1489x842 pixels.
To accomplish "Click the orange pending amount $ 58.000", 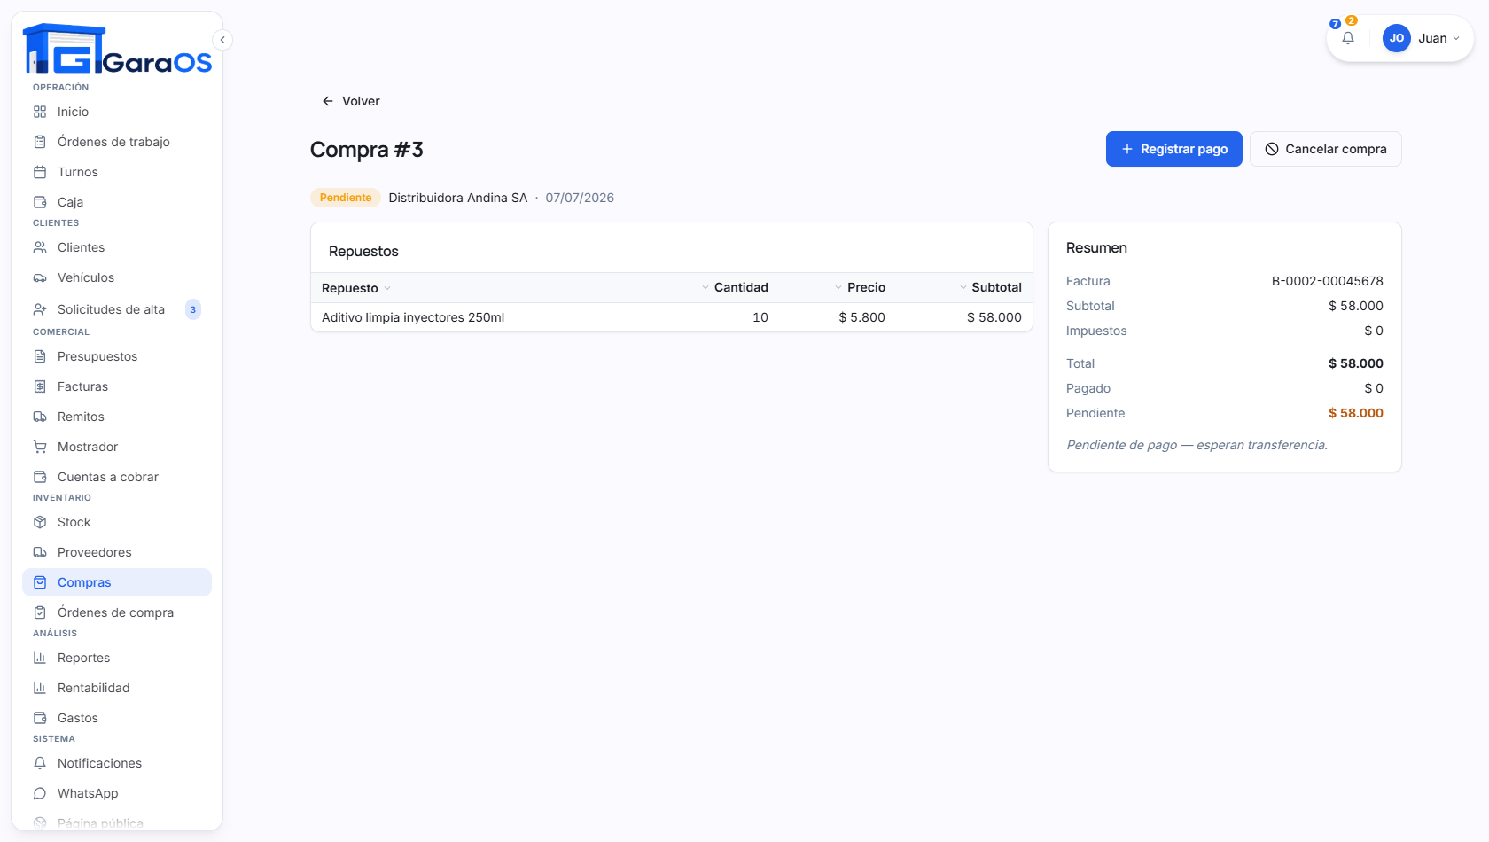I will pos(1356,413).
